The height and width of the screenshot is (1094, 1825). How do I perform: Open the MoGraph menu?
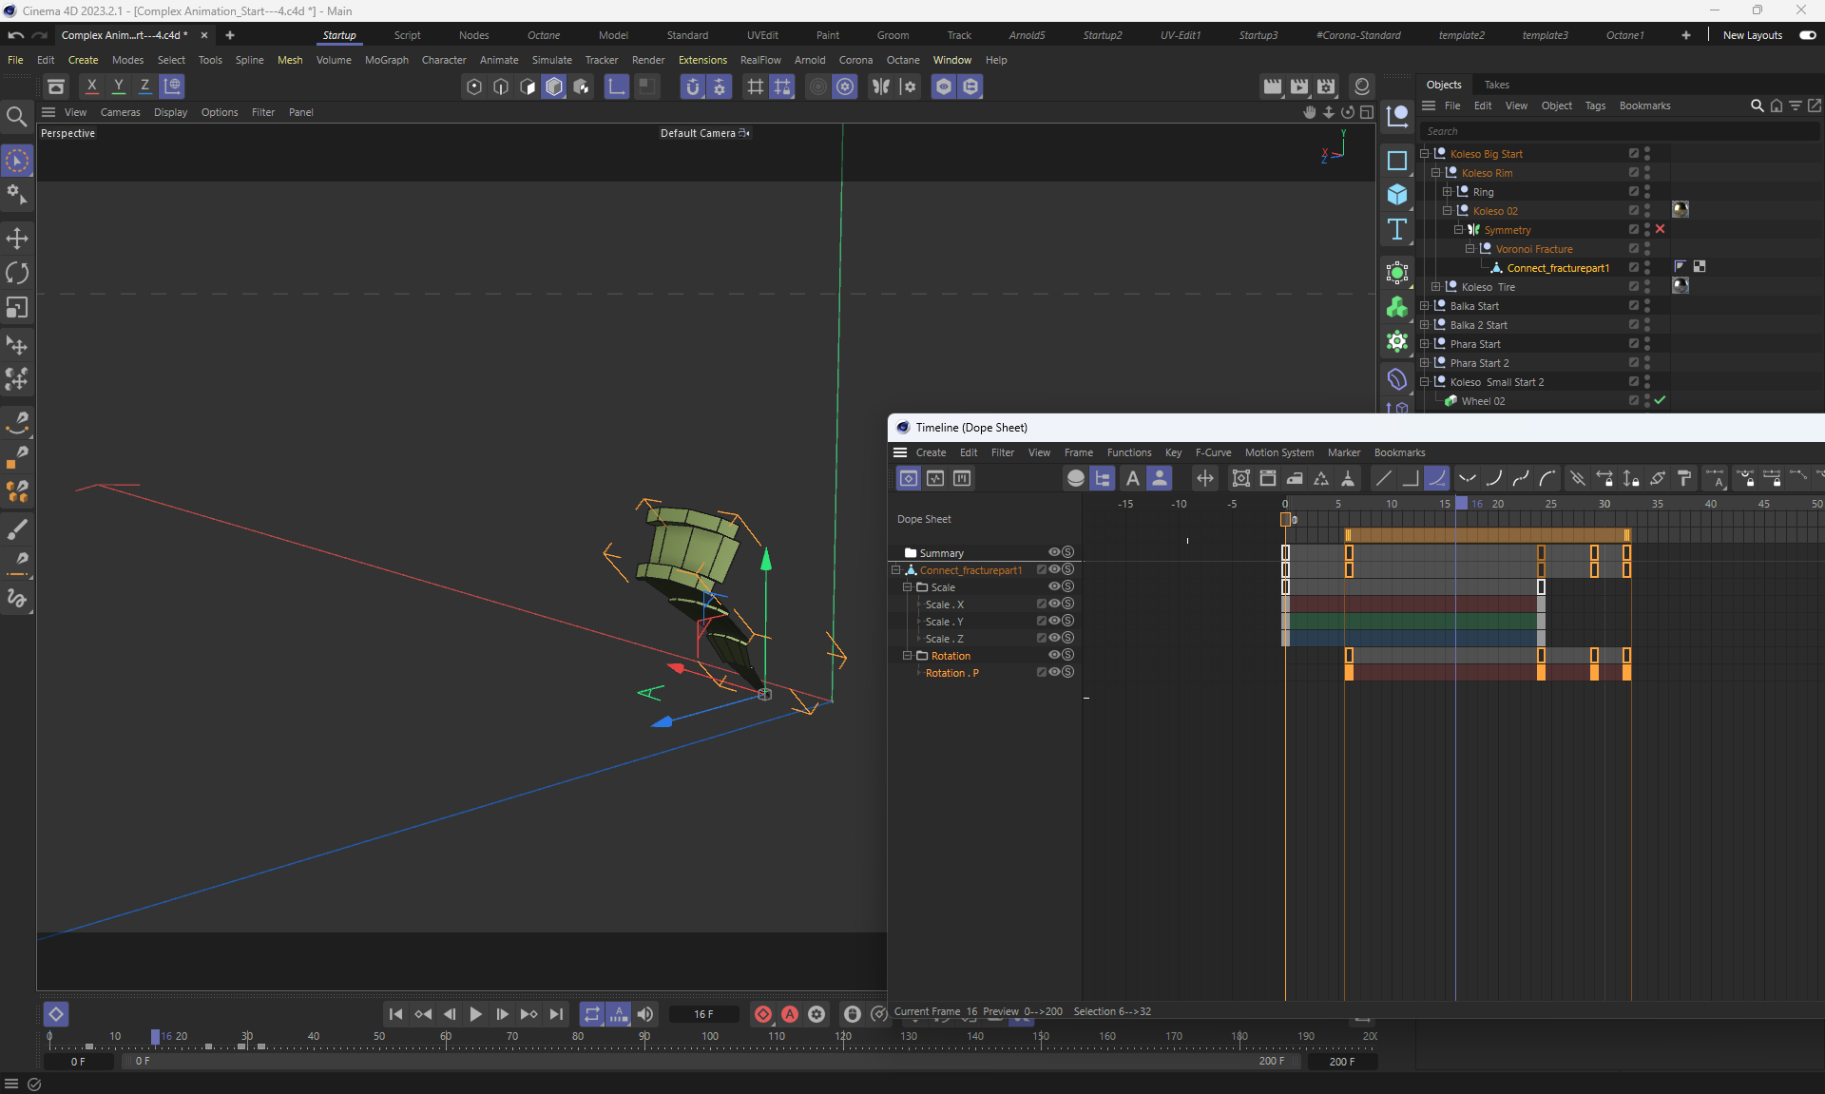pos(386,60)
